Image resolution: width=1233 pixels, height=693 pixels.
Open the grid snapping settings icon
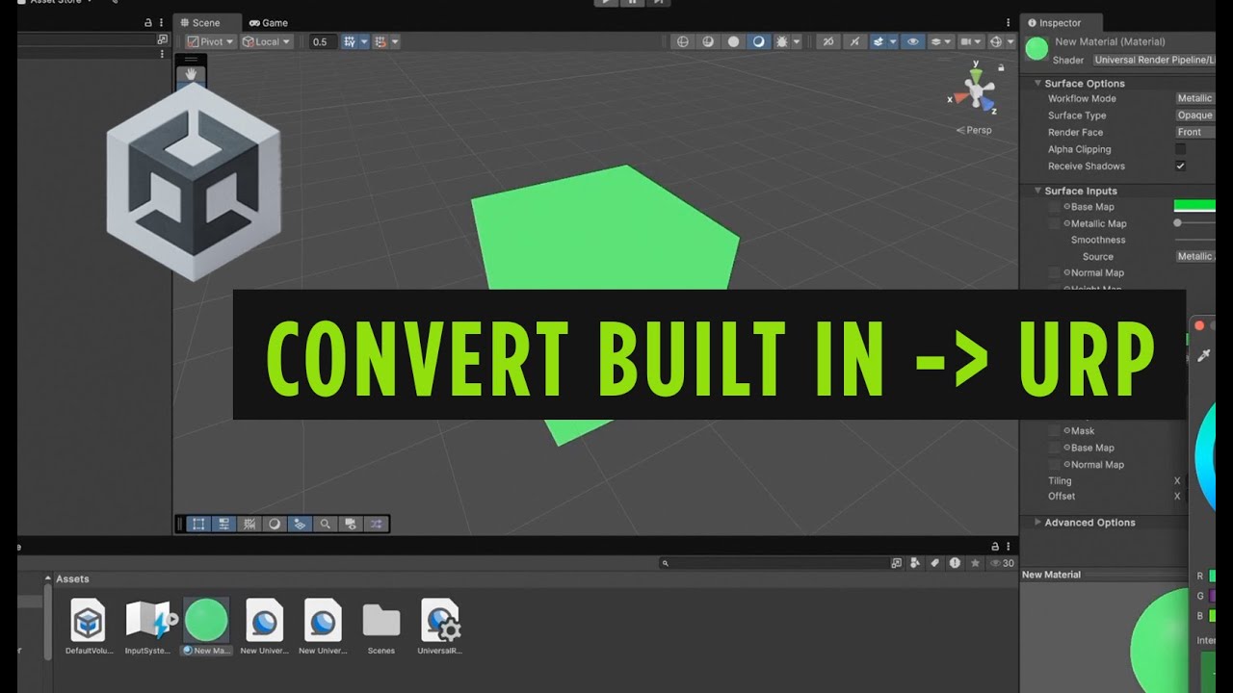[350, 41]
